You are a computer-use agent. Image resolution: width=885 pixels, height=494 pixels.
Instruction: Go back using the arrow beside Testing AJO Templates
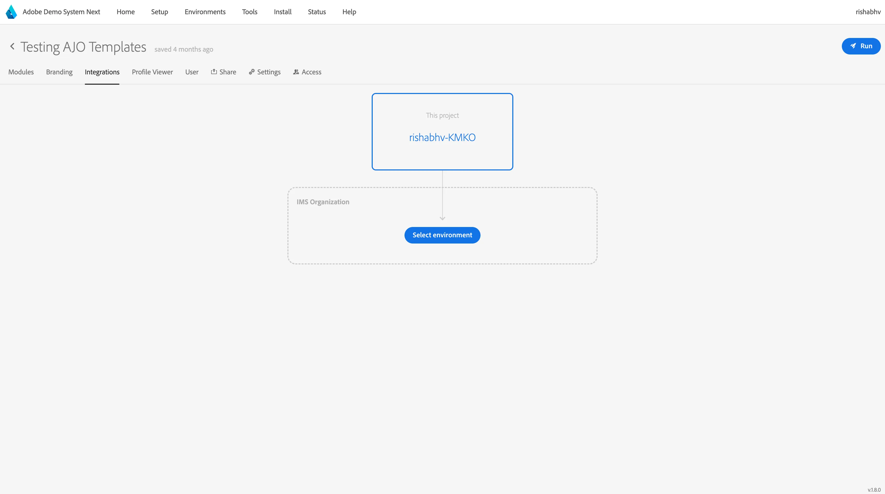pyautogui.click(x=12, y=46)
